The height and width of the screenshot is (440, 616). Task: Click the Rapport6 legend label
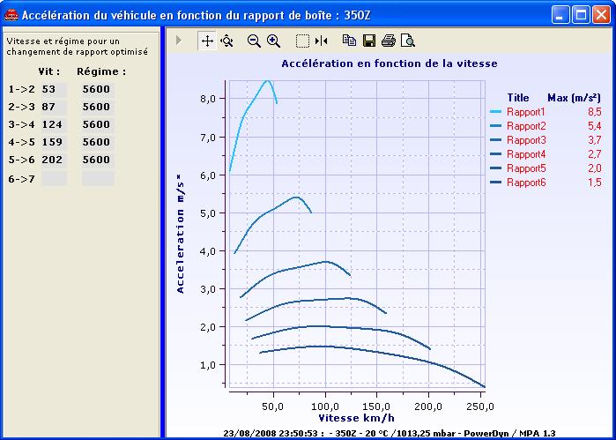click(x=526, y=183)
